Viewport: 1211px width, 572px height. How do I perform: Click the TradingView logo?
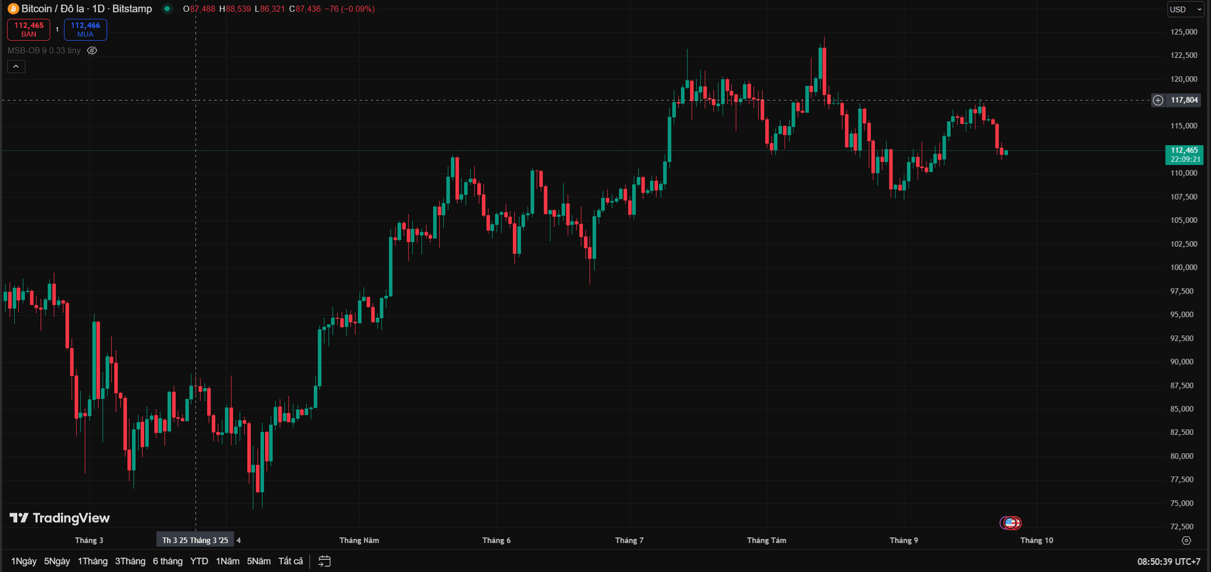(x=60, y=518)
